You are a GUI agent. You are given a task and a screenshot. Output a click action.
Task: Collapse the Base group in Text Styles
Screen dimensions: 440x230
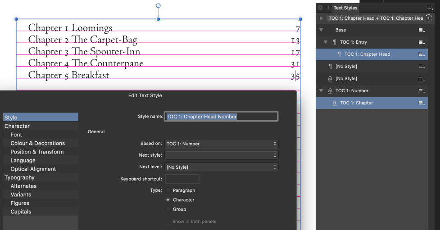tap(321, 30)
